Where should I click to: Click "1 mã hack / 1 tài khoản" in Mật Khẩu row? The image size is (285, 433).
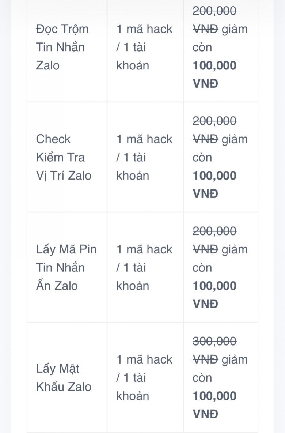click(x=144, y=378)
